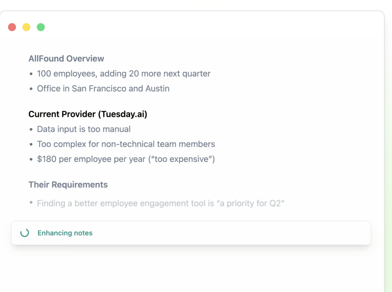Select the too complex for non-technical bullet text
Viewport: 392px width, 292px height.
click(126, 144)
